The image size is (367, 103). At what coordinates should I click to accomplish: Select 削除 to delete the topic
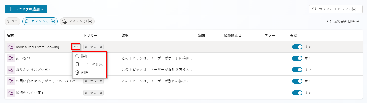coord(85,72)
